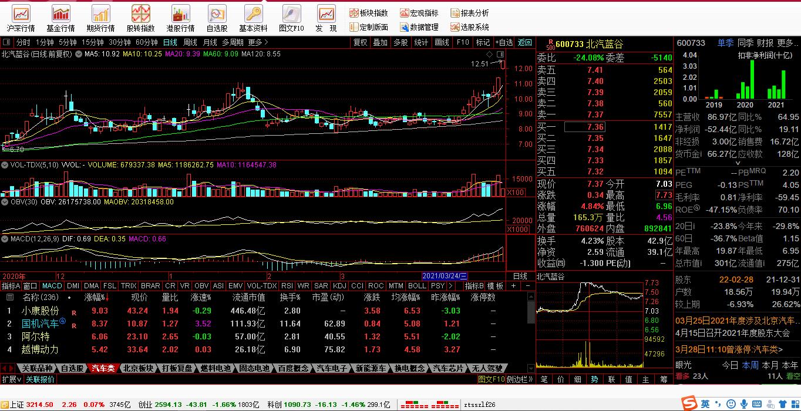Open 侧边栏 sidebar toggle
This screenshot has height=411, width=801.
pyautogui.click(x=521, y=379)
